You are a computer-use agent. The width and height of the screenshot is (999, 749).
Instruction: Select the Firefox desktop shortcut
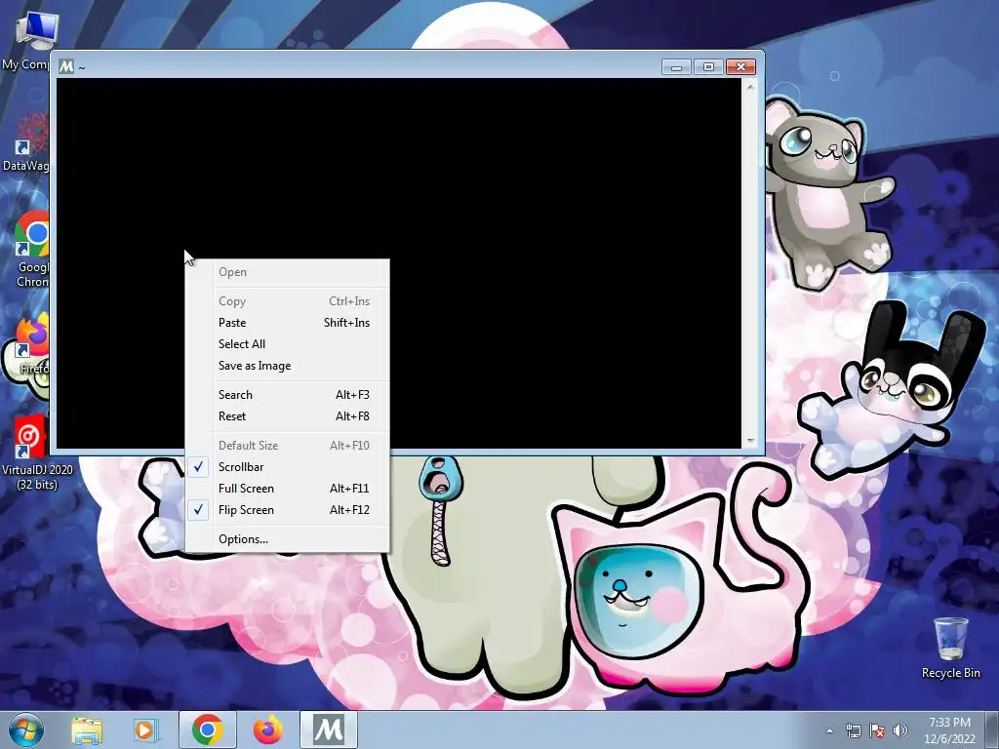click(32, 344)
